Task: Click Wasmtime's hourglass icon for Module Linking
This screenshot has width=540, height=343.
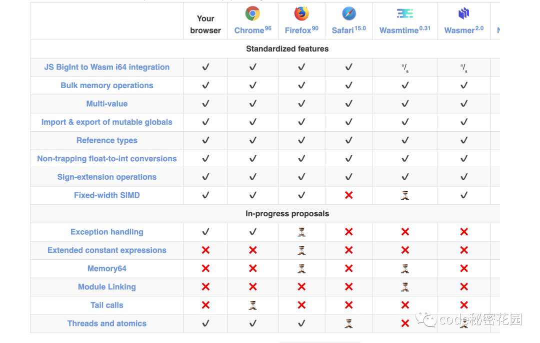Action: pyautogui.click(x=405, y=287)
